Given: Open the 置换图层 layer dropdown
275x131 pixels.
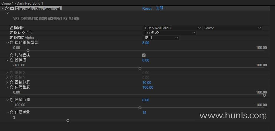Looking at the screenshot, I should click(x=172, y=28).
